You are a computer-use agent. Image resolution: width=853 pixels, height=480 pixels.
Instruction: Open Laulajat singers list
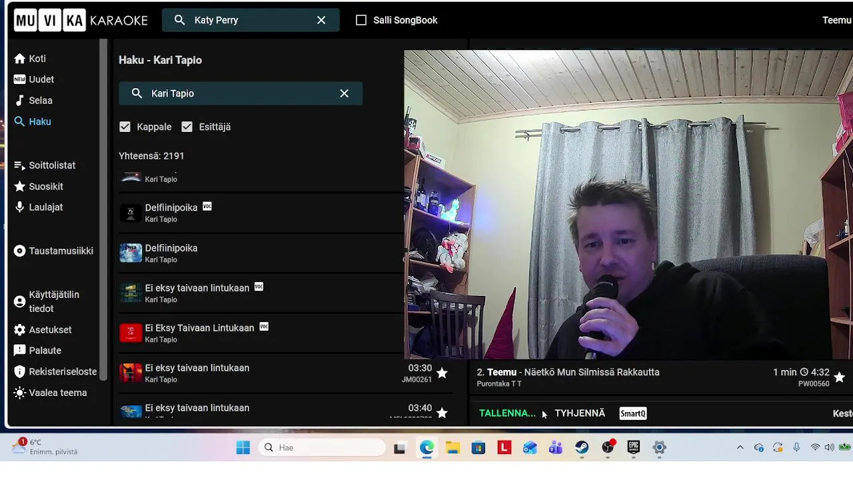pos(39,207)
